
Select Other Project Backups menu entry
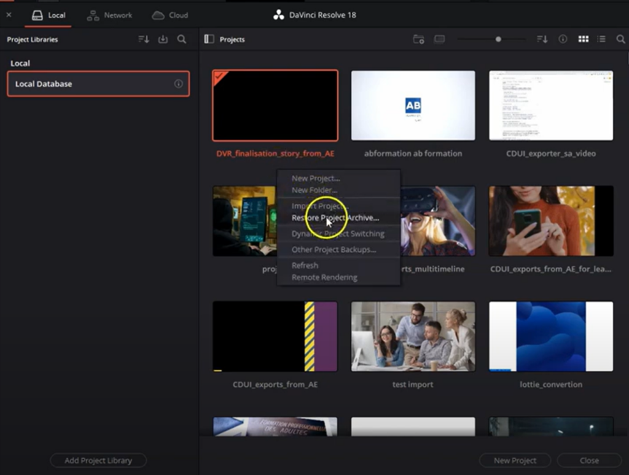click(334, 250)
